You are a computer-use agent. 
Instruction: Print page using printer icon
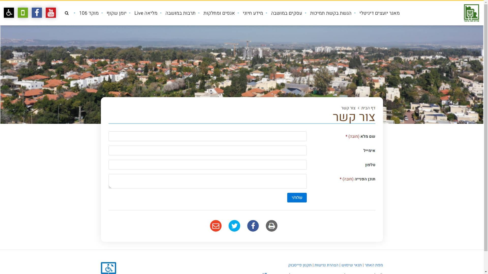click(x=271, y=226)
